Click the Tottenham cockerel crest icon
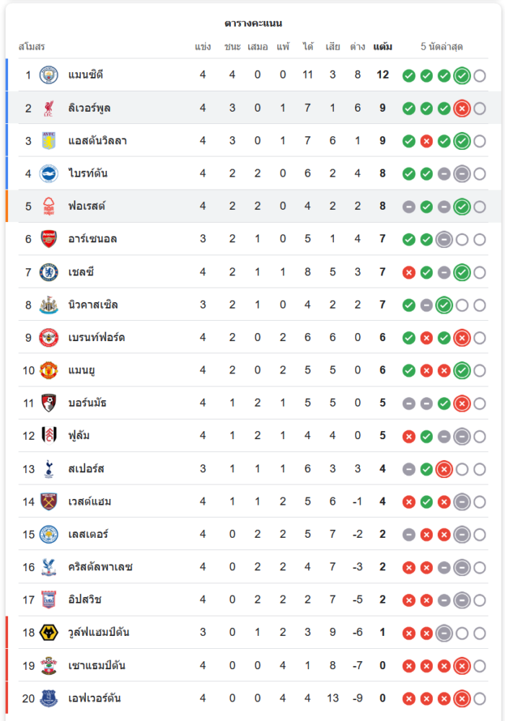505x721 pixels. pyautogui.click(x=48, y=469)
